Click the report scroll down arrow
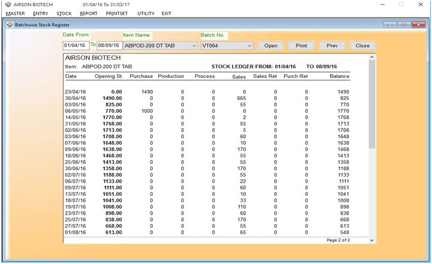This screenshot has width=432, height=264. (372, 240)
